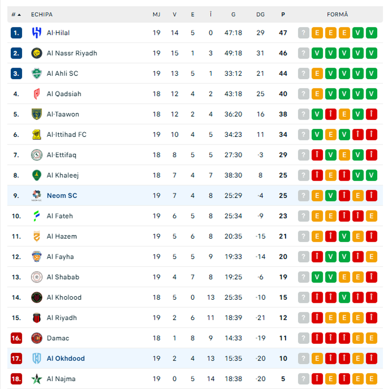Click Al Fateh's first orange E form badge
This screenshot has height=389, width=388.
(x=317, y=216)
